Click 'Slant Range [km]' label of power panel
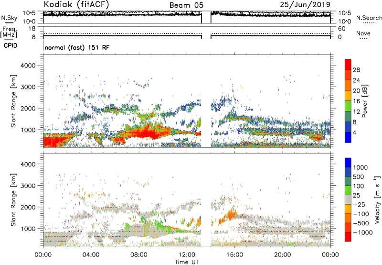 tap(13, 101)
